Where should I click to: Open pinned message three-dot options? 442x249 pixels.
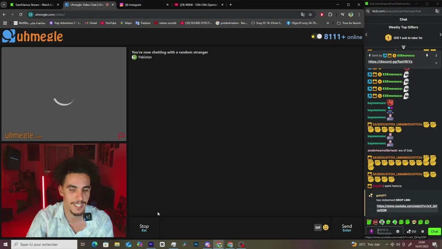(436, 56)
